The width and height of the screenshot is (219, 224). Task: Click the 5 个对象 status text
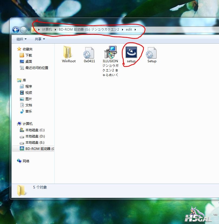[40, 187]
